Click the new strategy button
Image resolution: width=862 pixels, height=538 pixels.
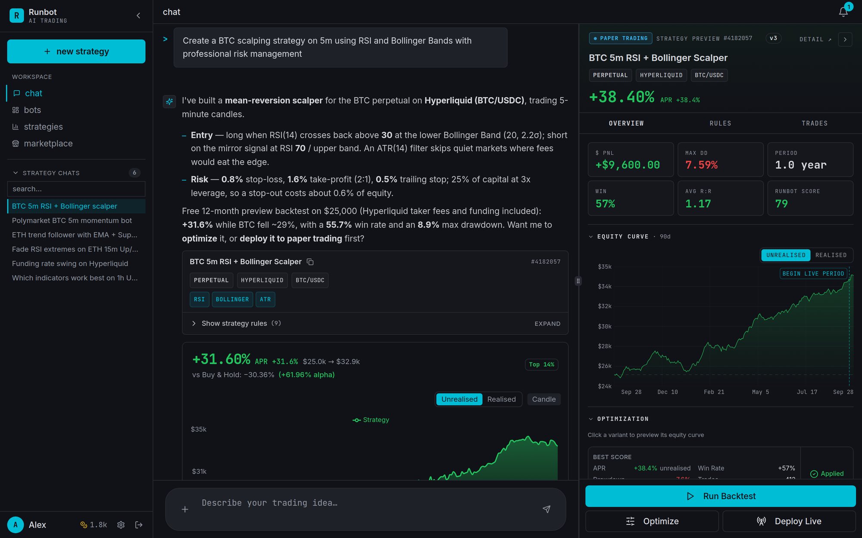coord(76,52)
